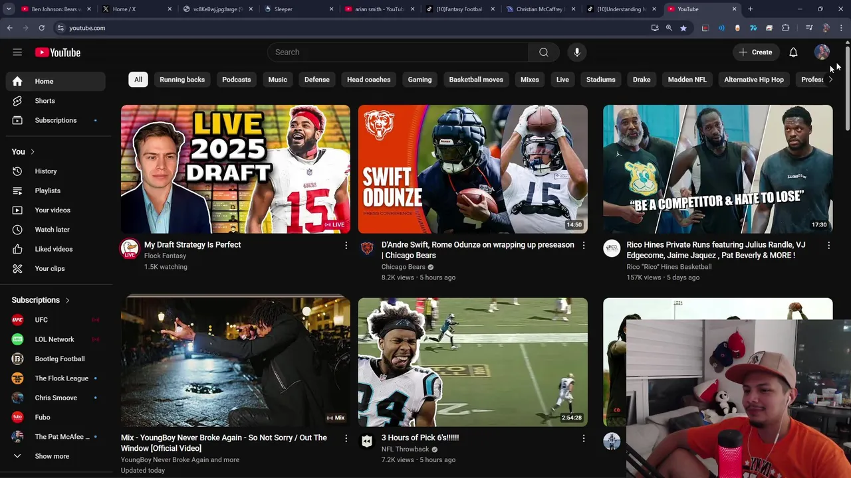The height and width of the screenshot is (478, 851).
Task: Open LOL Network channel subscription
Action: (x=56, y=339)
